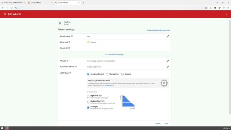231x130 pixels.
Task: Click the shield icon in address bar
Action: point(16,8)
